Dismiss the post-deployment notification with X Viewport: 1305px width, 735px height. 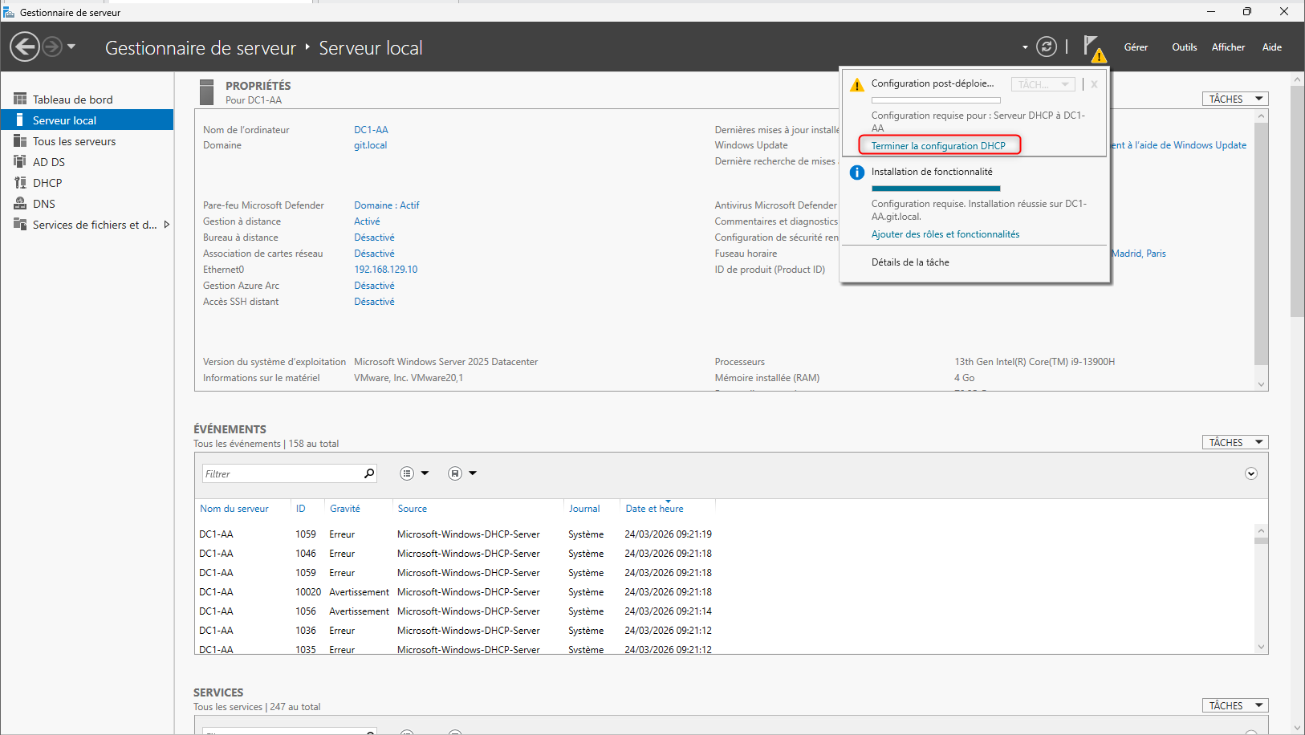pos(1094,84)
